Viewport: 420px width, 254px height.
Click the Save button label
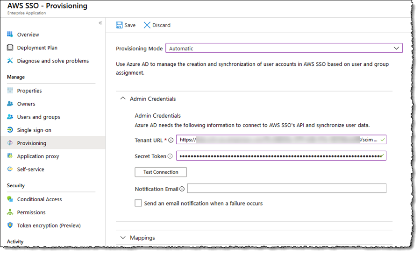(x=130, y=25)
